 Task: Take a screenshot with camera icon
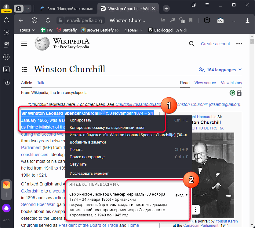6,81
